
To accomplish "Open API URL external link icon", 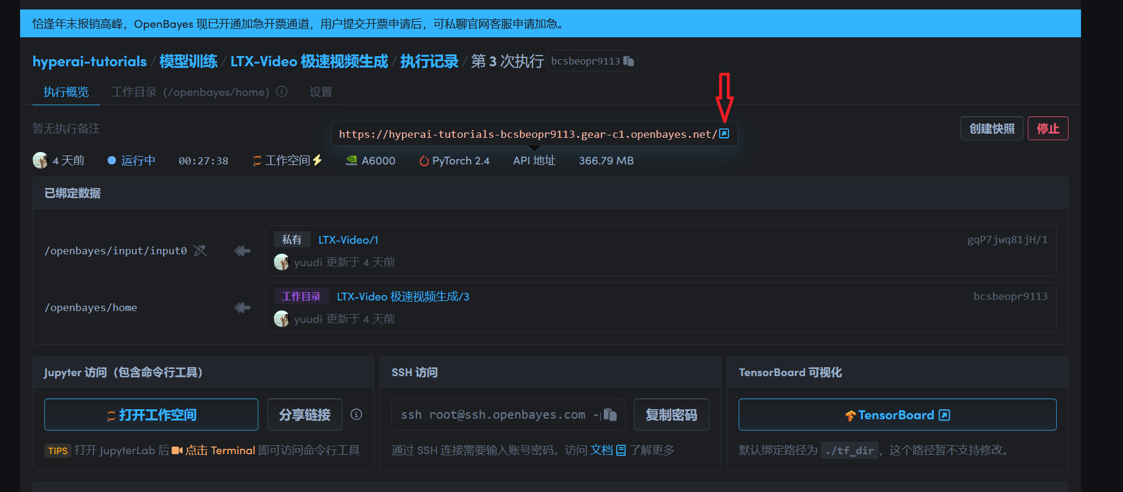I will 724,134.
